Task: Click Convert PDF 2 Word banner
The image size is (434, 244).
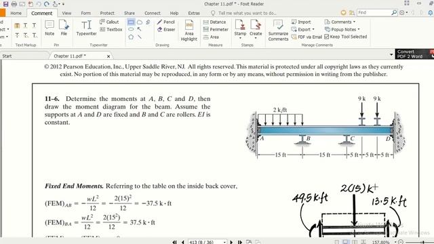Action: click(414, 54)
